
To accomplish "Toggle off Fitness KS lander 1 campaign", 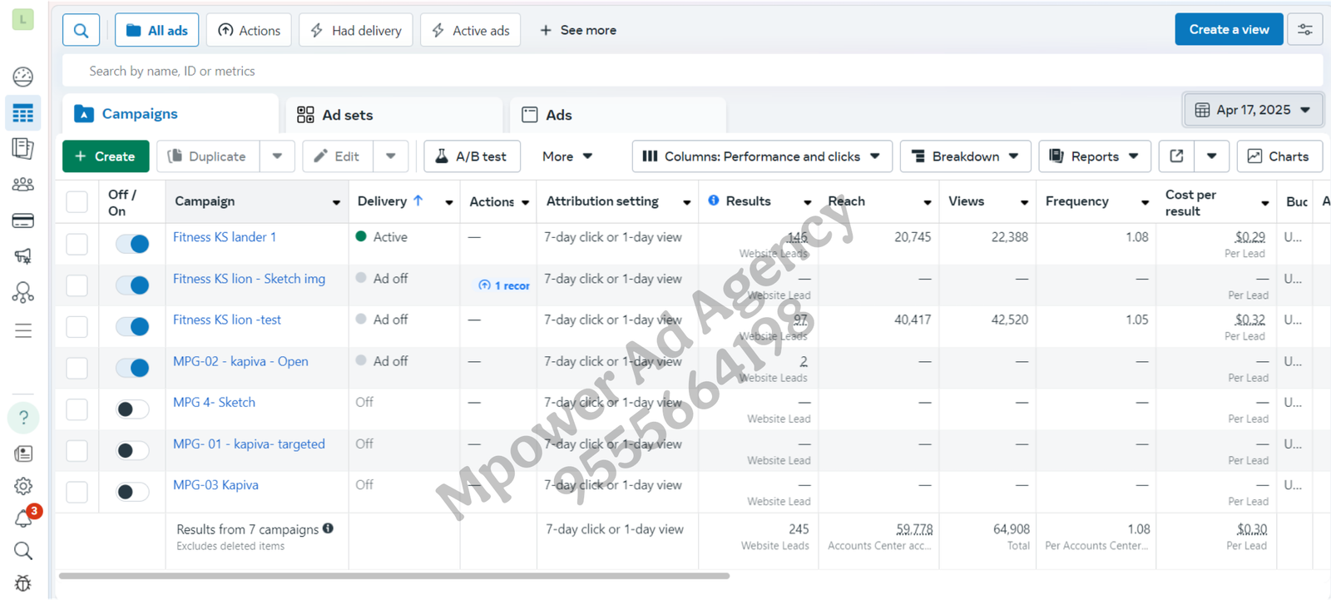I will [132, 244].
